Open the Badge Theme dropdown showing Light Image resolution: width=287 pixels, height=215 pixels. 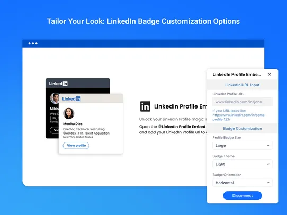coord(243,164)
